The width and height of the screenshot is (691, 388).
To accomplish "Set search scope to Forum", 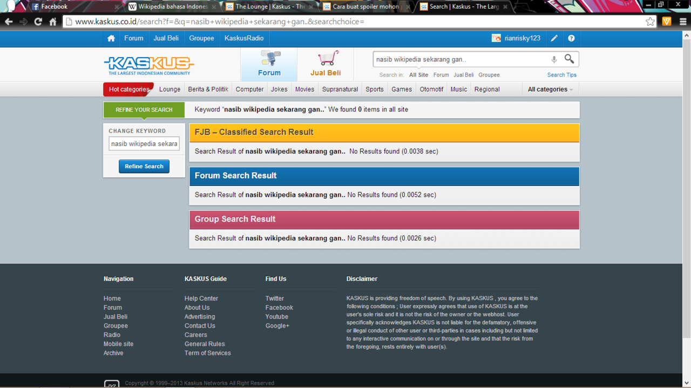I will pos(441,75).
